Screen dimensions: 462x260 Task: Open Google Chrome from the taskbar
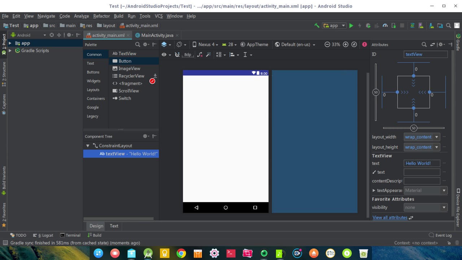[181, 253]
